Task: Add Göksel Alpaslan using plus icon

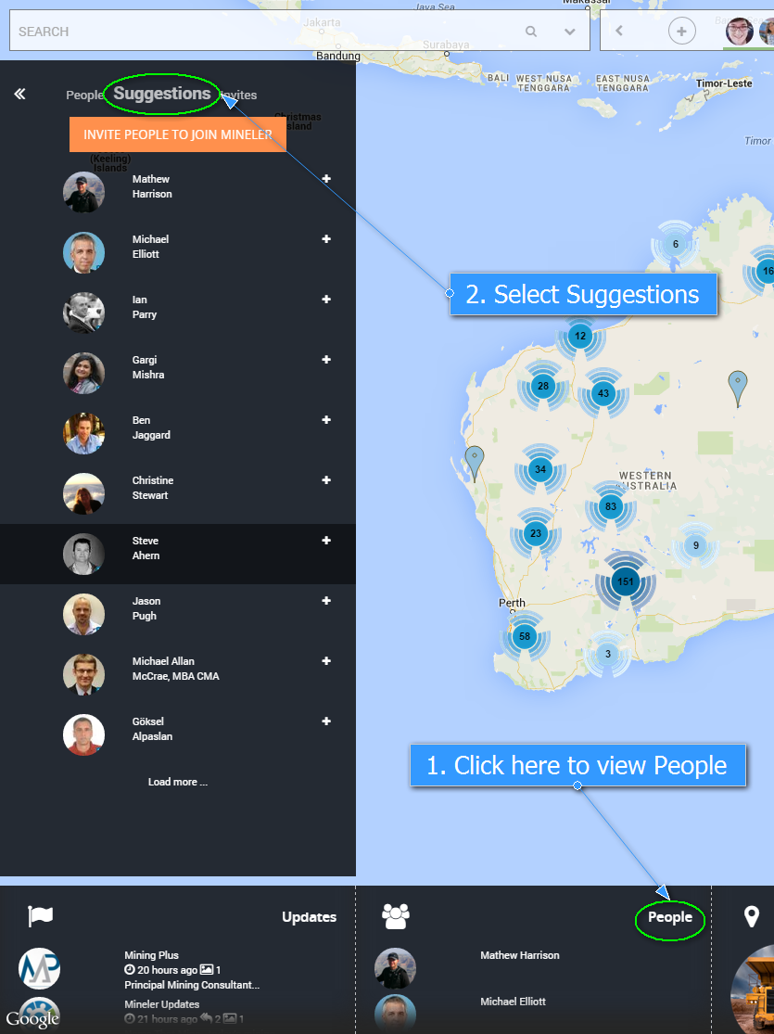Action: (326, 721)
